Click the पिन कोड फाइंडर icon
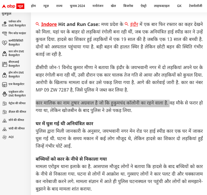Viewport: 207px width, 195px height. click(4, 33)
